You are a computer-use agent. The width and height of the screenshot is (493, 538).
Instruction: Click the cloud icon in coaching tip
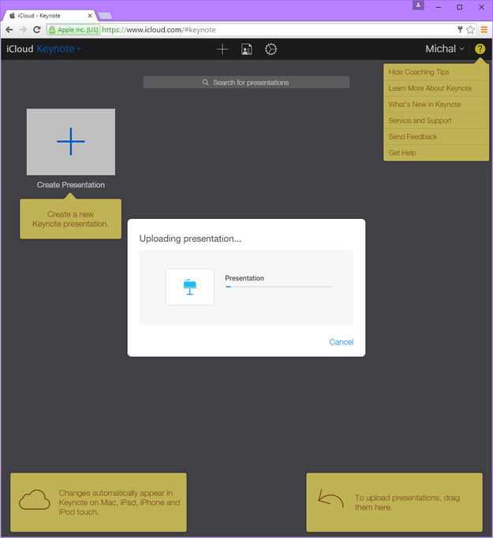35,499
